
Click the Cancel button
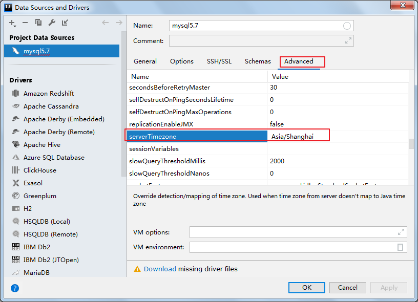[x=348, y=288]
